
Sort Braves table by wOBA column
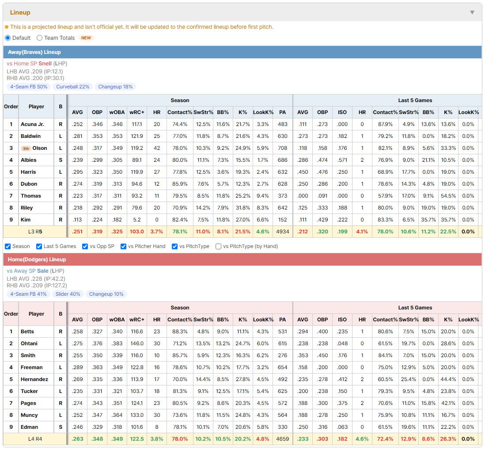(x=117, y=112)
